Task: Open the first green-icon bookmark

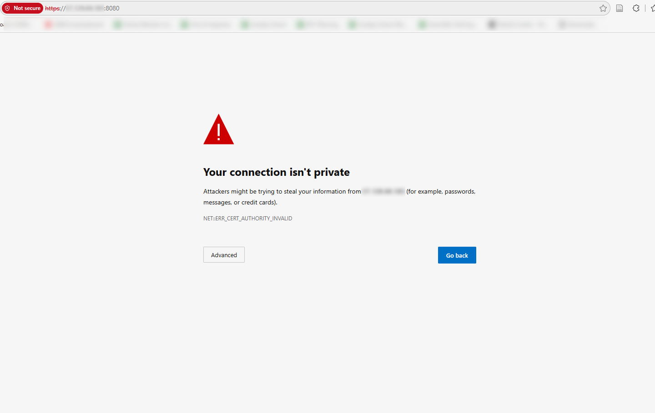Action: click(142, 25)
